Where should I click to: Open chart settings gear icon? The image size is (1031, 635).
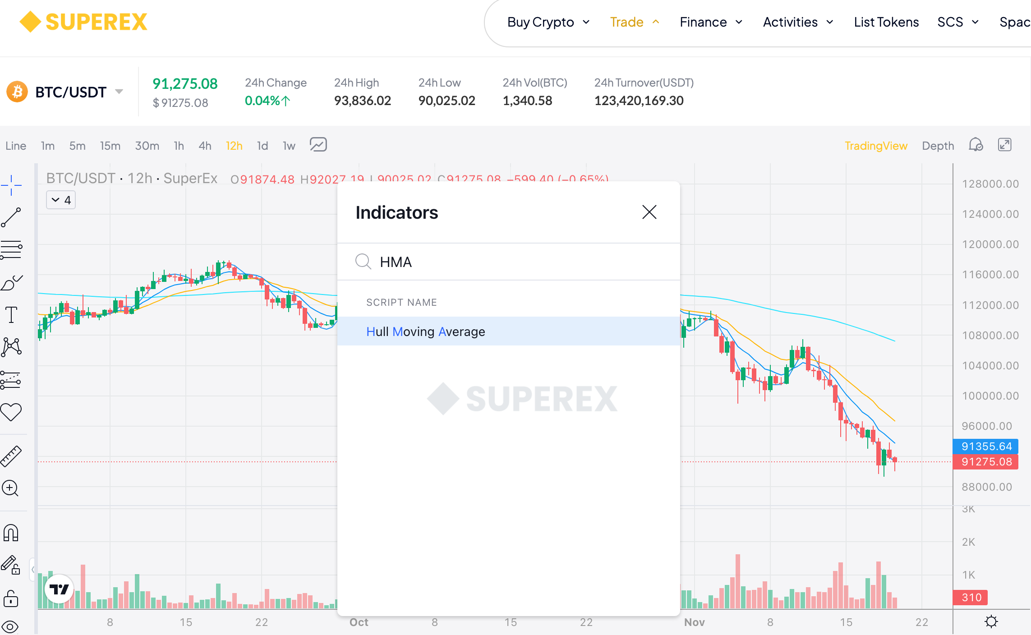[991, 622]
